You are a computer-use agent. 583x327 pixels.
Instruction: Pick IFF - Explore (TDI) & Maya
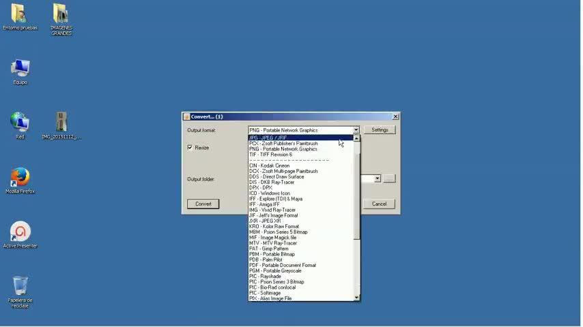tap(301, 199)
